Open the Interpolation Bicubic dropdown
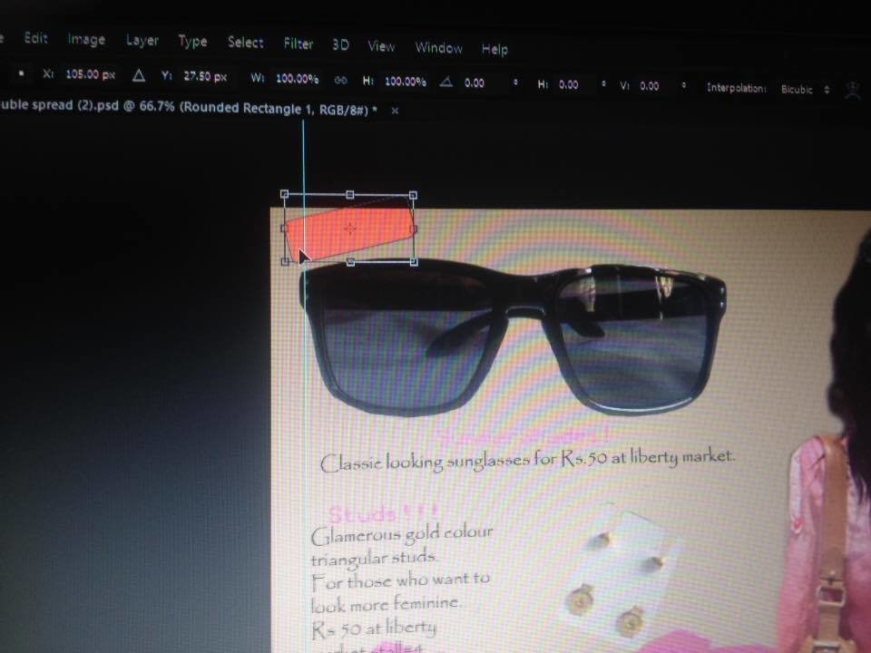Screen dimensions: 871x653 [x=805, y=90]
